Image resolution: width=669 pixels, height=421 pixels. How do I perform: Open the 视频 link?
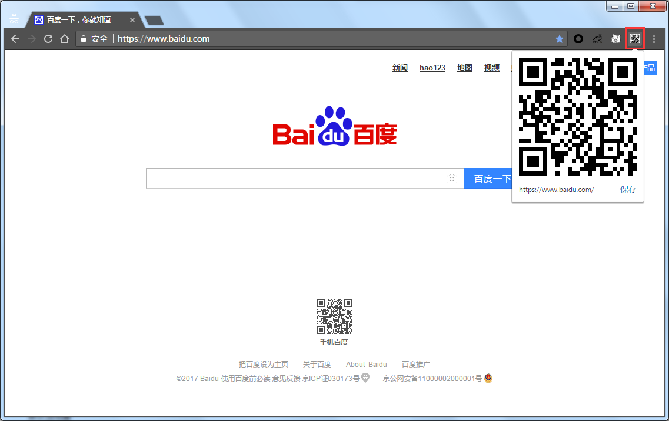491,68
